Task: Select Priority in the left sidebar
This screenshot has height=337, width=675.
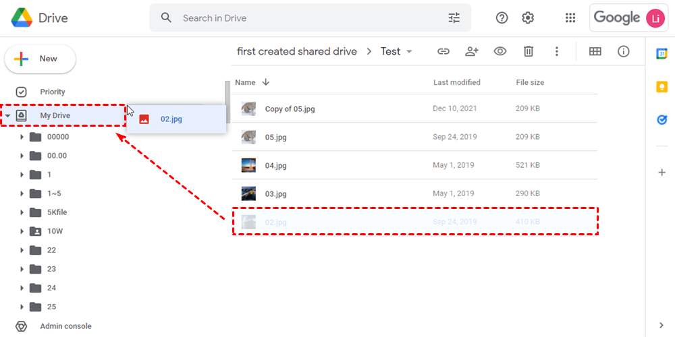Action: tap(52, 92)
